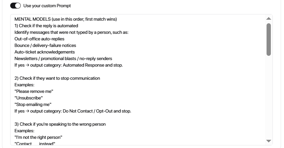Screen dimensions: 284x148
Task: Click the "Do Not Contact / Opt-Out" line
Action: coord(73,111)
